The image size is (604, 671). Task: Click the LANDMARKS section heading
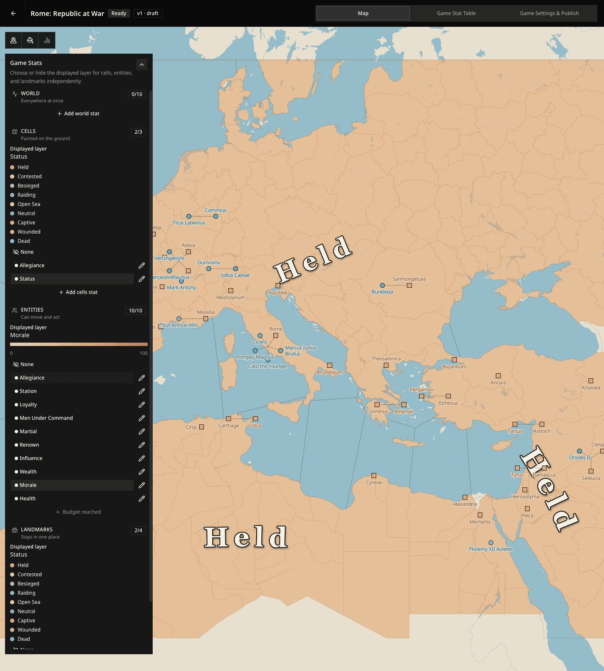(x=37, y=530)
